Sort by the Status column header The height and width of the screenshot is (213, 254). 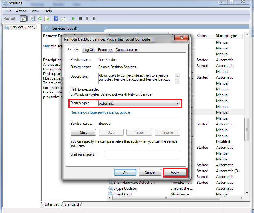(204, 36)
